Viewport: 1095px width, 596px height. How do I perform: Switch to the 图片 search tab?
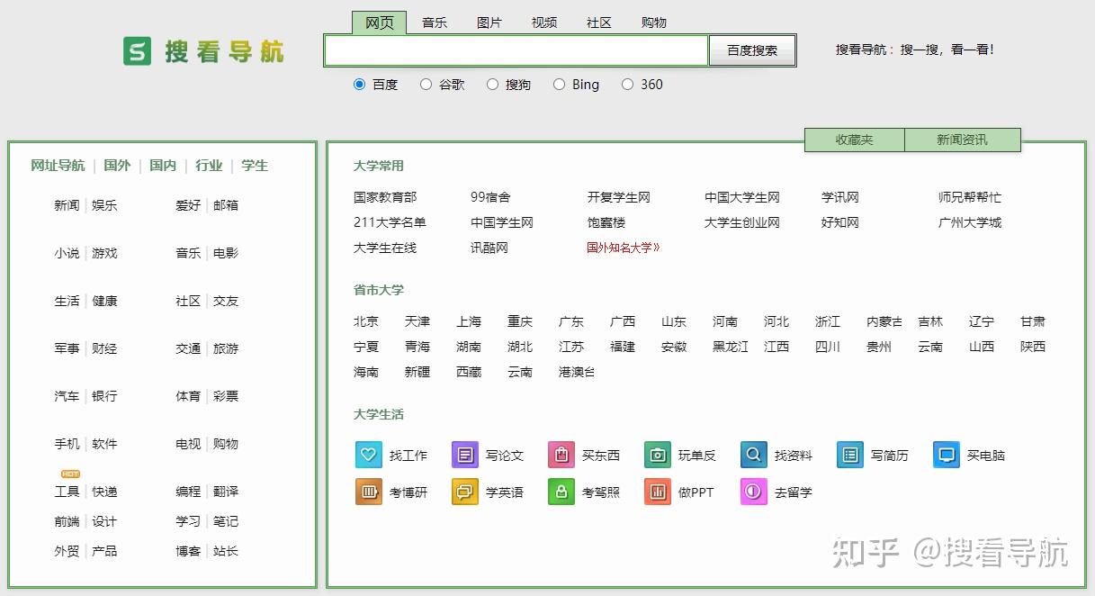point(489,23)
